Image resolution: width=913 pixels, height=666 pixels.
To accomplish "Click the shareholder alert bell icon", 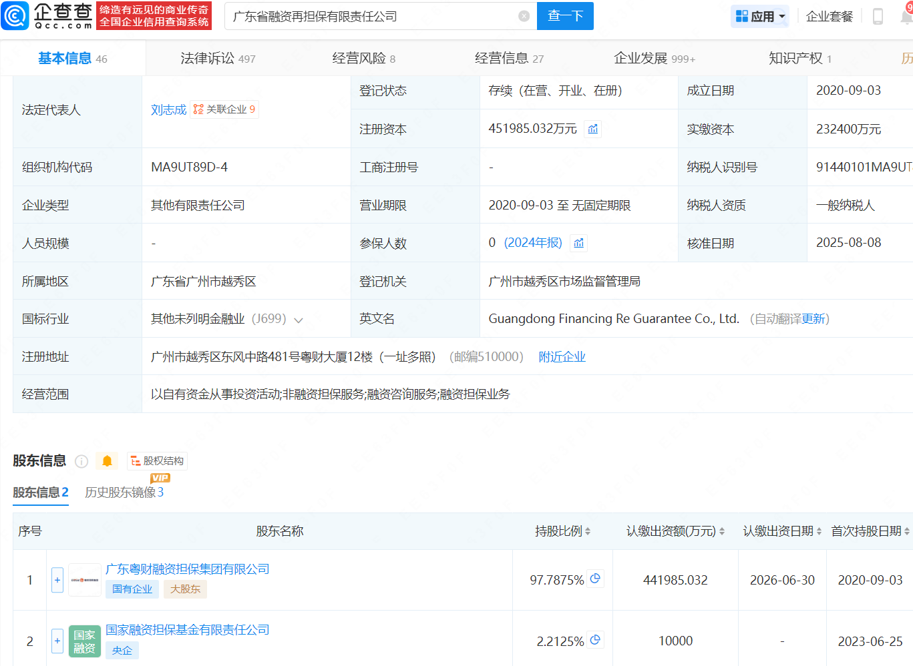I will pos(107,461).
